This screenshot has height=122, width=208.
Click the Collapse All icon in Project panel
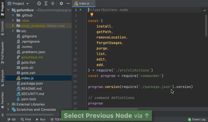pyautogui.click(x=53, y=3)
